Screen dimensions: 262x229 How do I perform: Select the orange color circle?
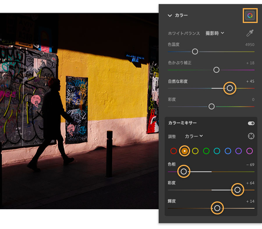pyautogui.click(x=185, y=151)
